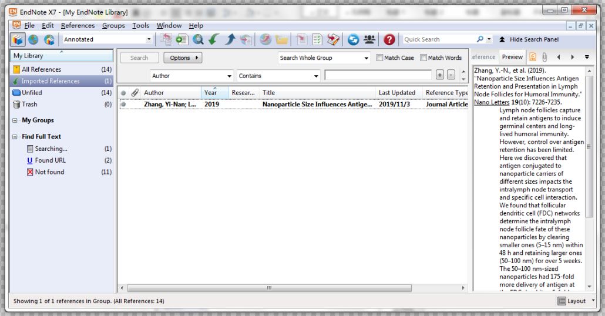605x316 pixels.
Task: Open the Help menu
Action: 196,25
